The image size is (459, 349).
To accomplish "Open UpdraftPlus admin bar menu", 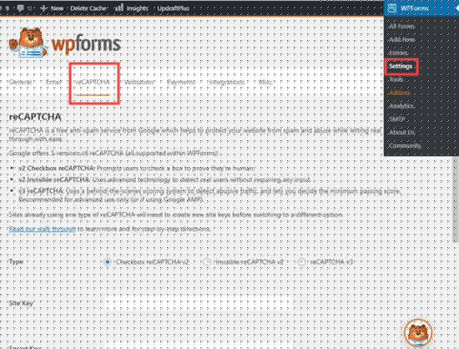I will coord(174,8).
